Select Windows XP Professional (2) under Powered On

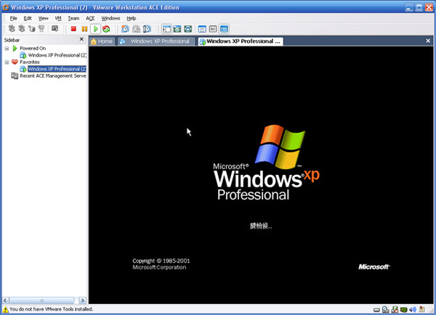point(57,55)
